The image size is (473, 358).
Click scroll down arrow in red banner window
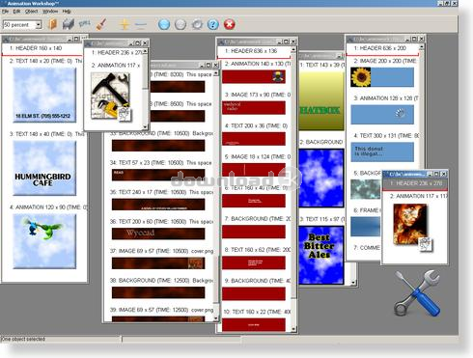[293, 329]
